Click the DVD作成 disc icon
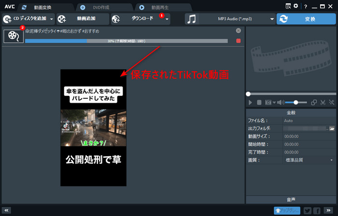 pyautogui.click(x=83, y=8)
